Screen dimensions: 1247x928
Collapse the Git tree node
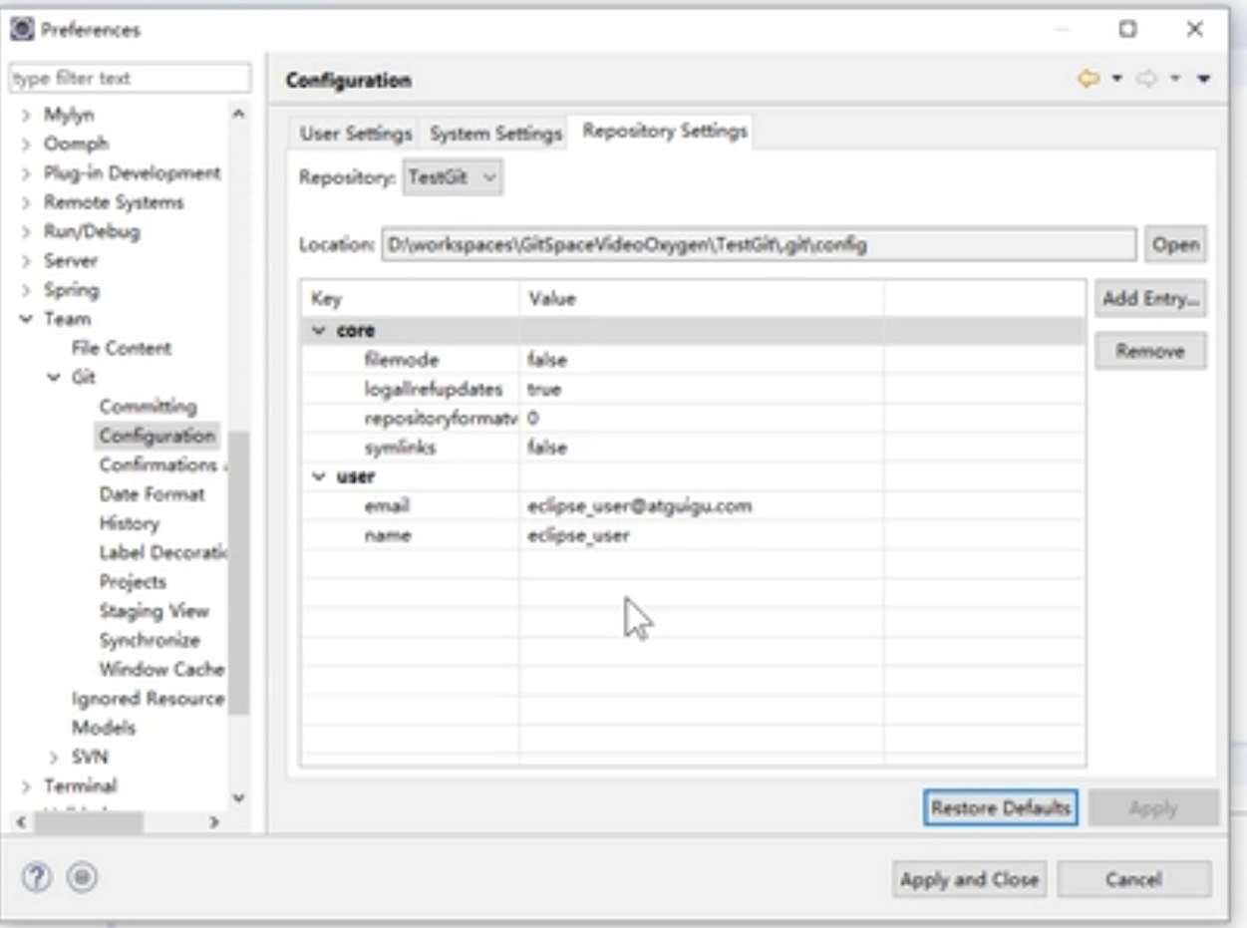point(55,378)
